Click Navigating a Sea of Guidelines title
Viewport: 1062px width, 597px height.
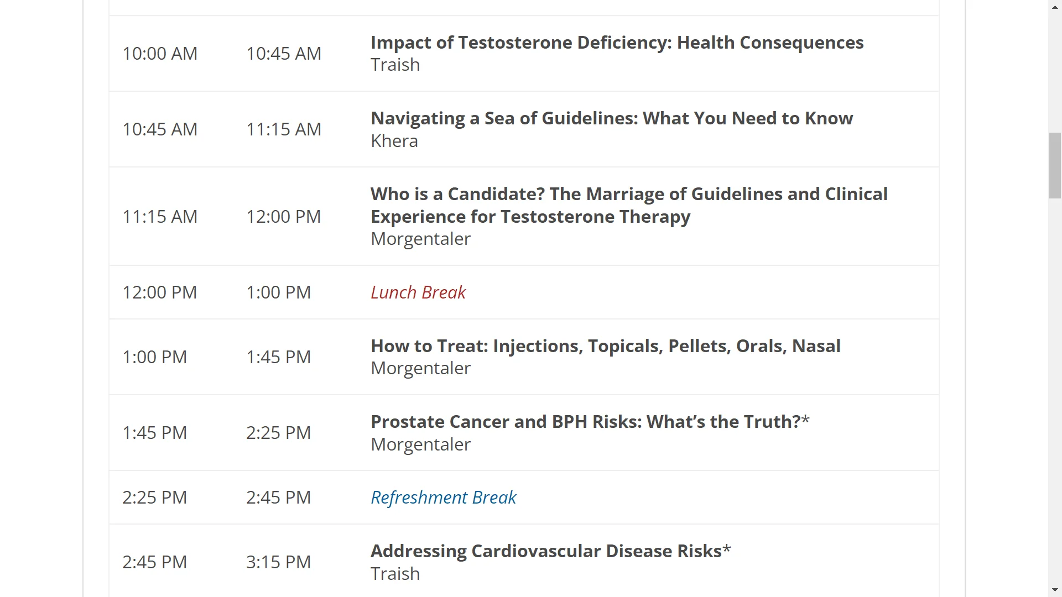[x=612, y=118]
